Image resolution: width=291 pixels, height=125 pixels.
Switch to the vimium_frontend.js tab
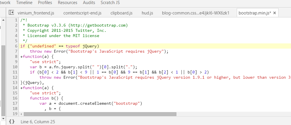tap(36, 13)
